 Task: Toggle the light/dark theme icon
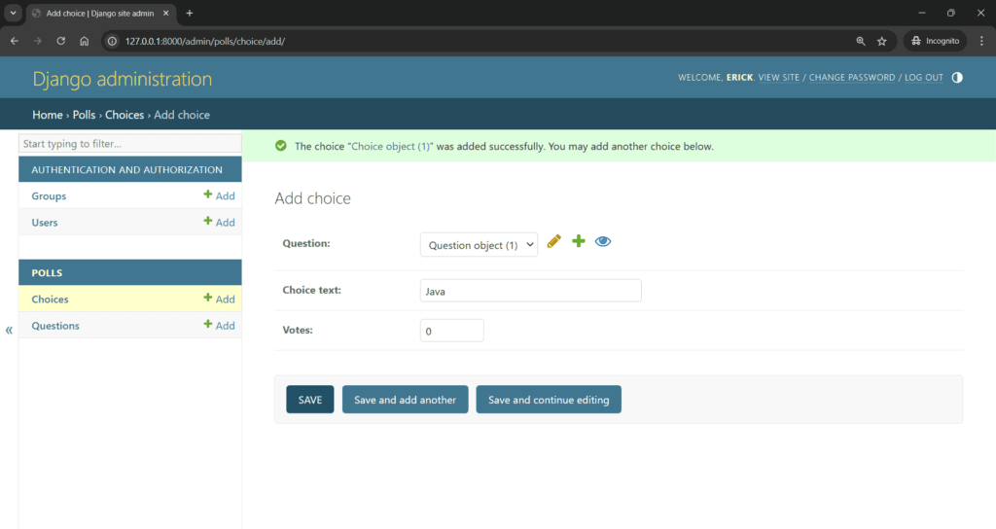click(957, 78)
